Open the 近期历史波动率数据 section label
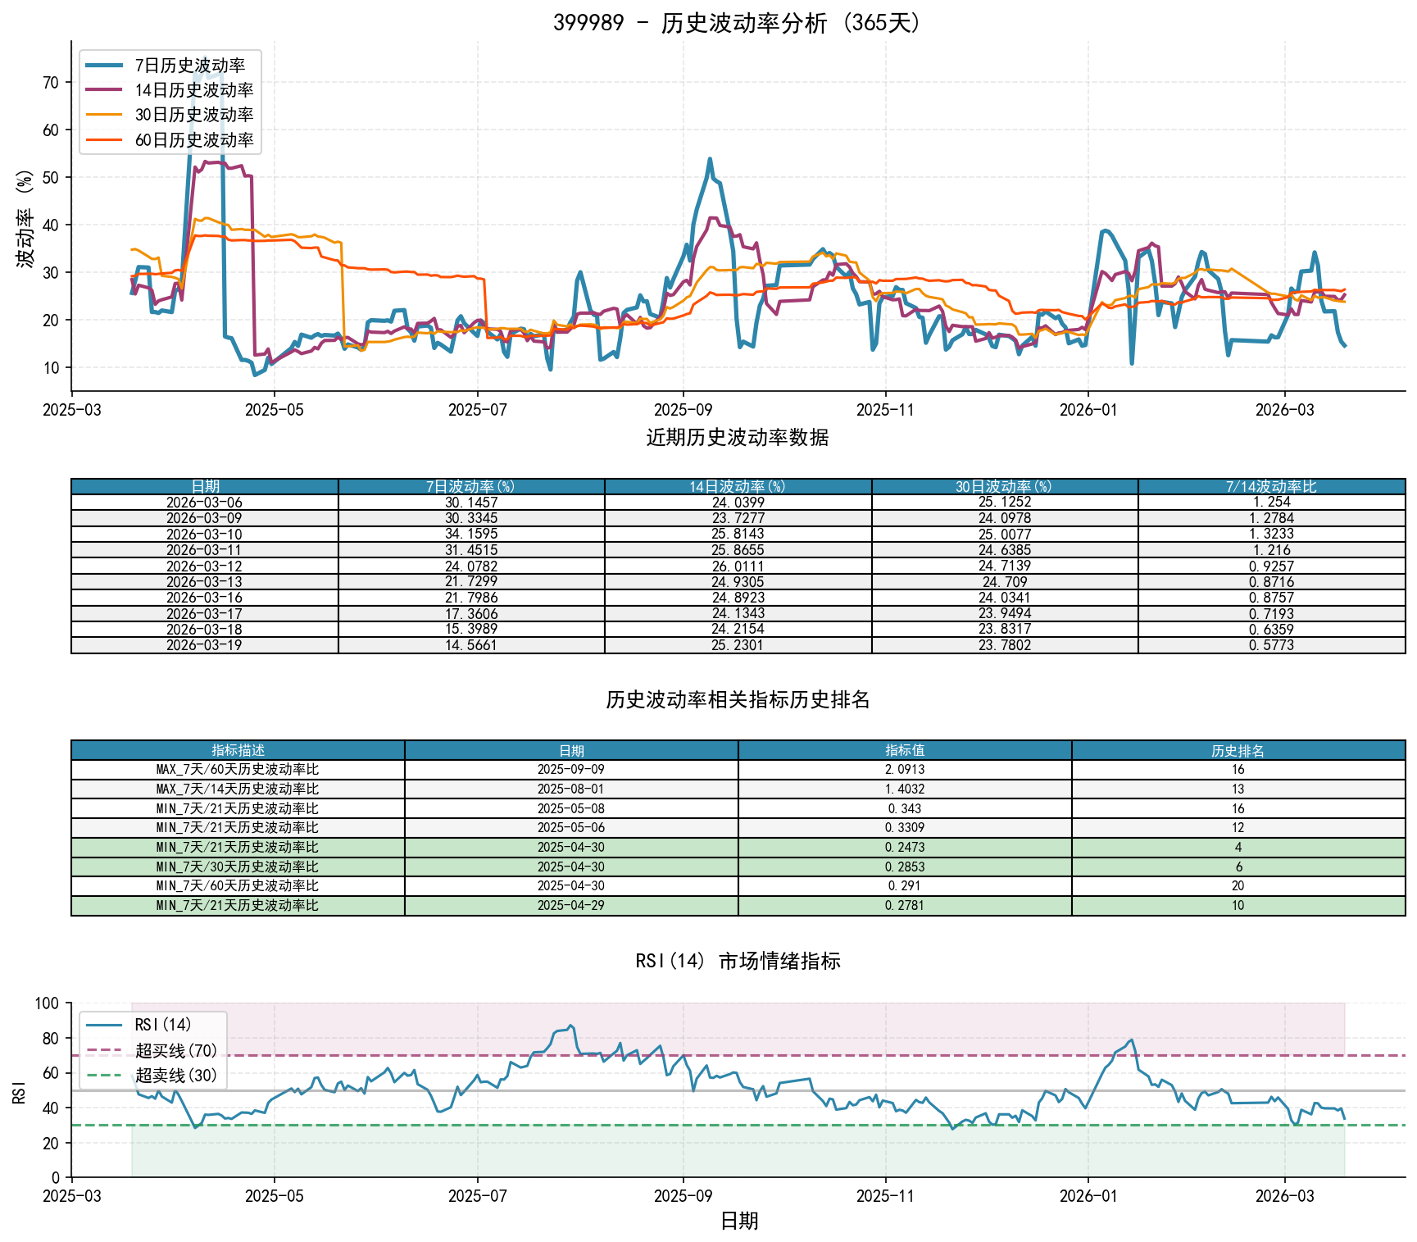 coord(735,435)
